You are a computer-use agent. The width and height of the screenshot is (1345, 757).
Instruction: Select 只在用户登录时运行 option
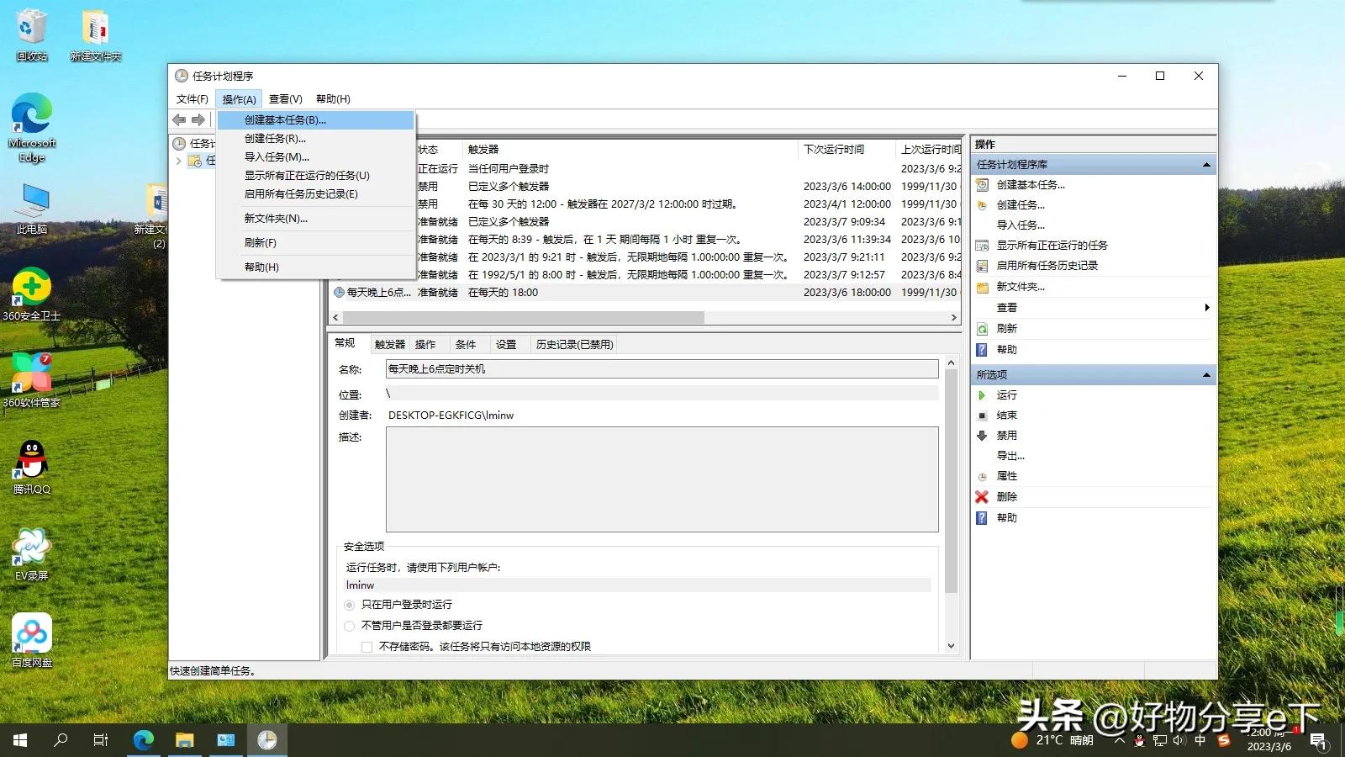(350, 604)
